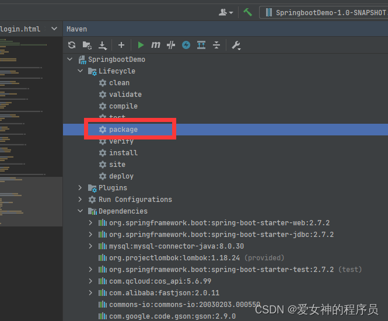The width and height of the screenshot is (388, 321).
Task: Select com.qcloud:cos_api:5.6.99 text
Action: pyautogui.click(x=160, y=281)
